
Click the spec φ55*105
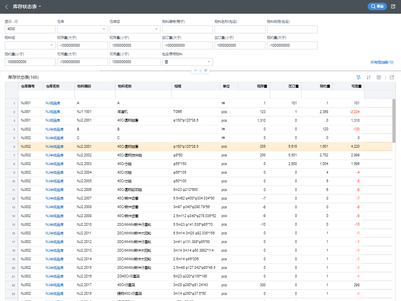(x=180, y=172)
